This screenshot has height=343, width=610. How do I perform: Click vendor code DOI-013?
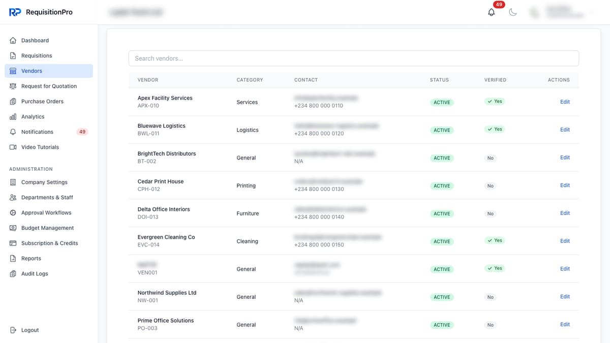point(148,217)
